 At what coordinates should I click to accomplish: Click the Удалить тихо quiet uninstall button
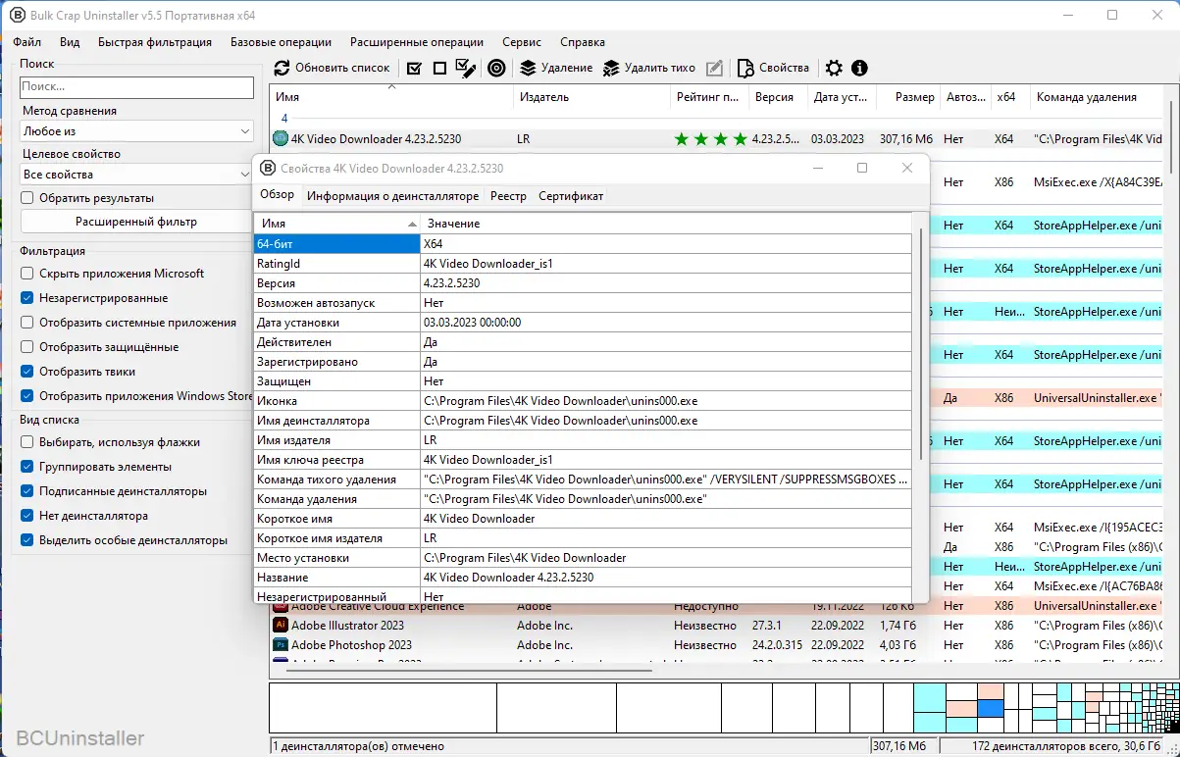point(648,68)
